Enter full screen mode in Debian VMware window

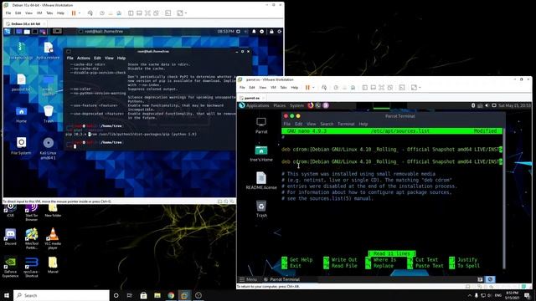tap(147, 13)
